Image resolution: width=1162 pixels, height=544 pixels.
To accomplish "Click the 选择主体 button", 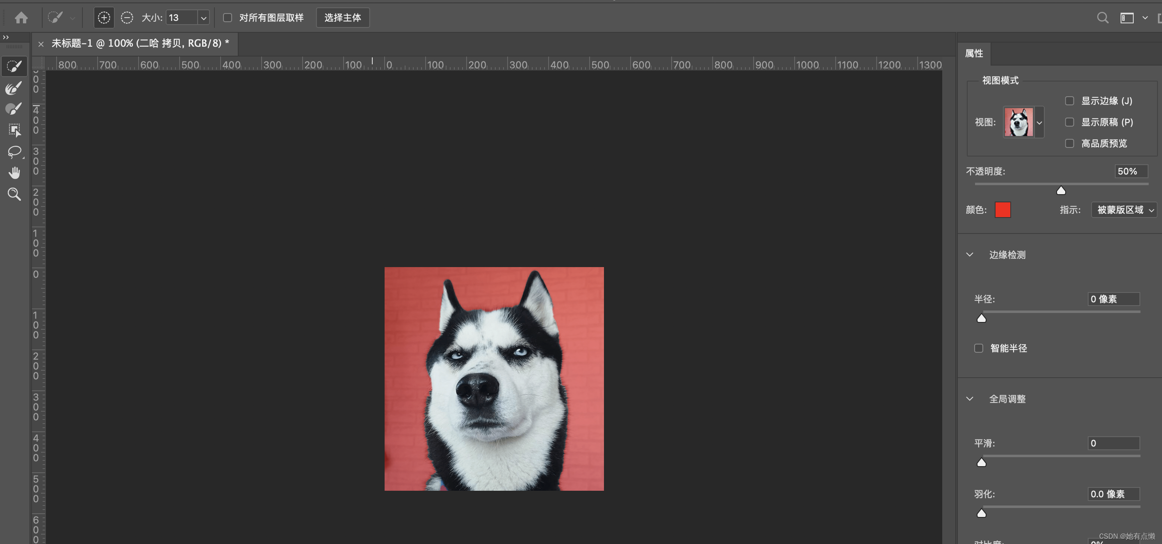I will (x=342, y=18).
